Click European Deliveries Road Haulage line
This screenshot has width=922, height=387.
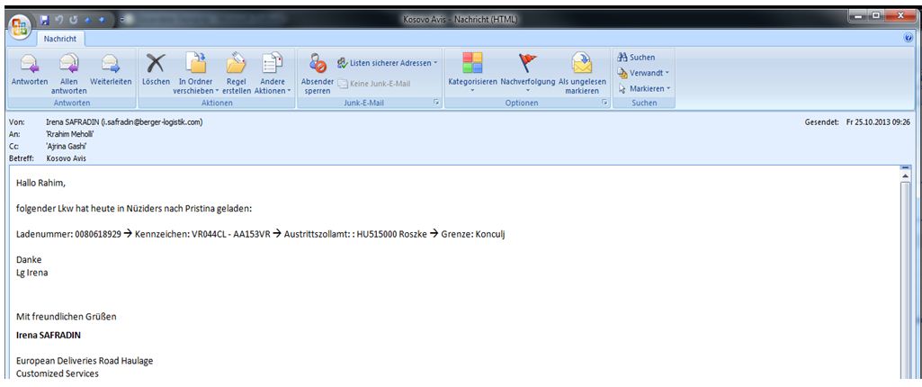85,361
